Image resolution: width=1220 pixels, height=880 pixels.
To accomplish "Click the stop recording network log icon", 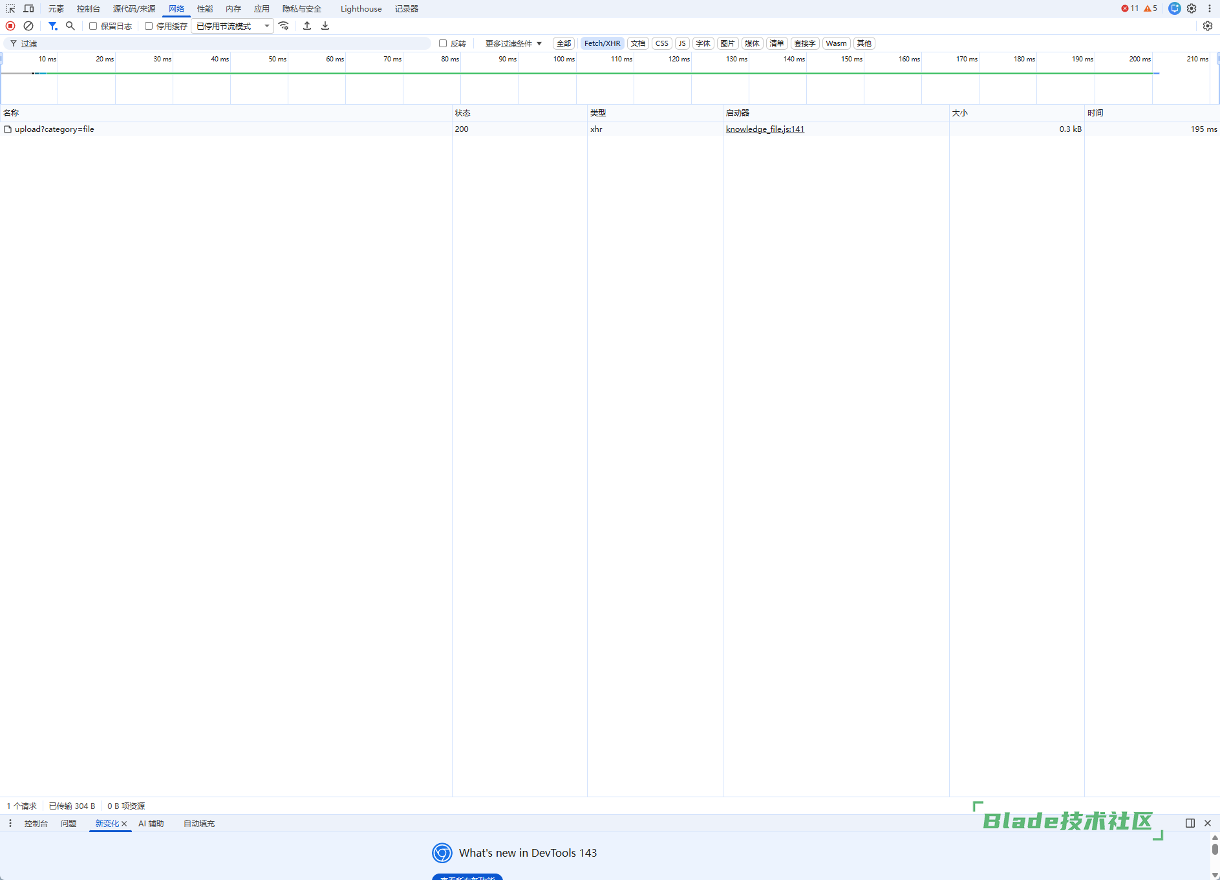I will pyautogui.click(x=10, y=26).
